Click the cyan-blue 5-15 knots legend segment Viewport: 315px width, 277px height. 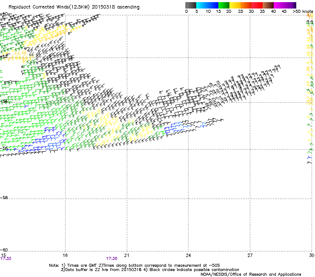[207, 5]
